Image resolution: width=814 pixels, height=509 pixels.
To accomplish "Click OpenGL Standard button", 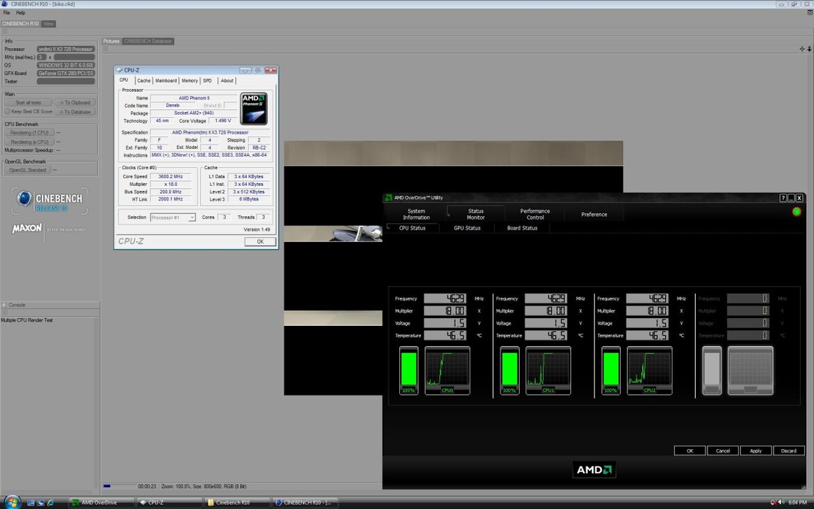I will point(28,170).
